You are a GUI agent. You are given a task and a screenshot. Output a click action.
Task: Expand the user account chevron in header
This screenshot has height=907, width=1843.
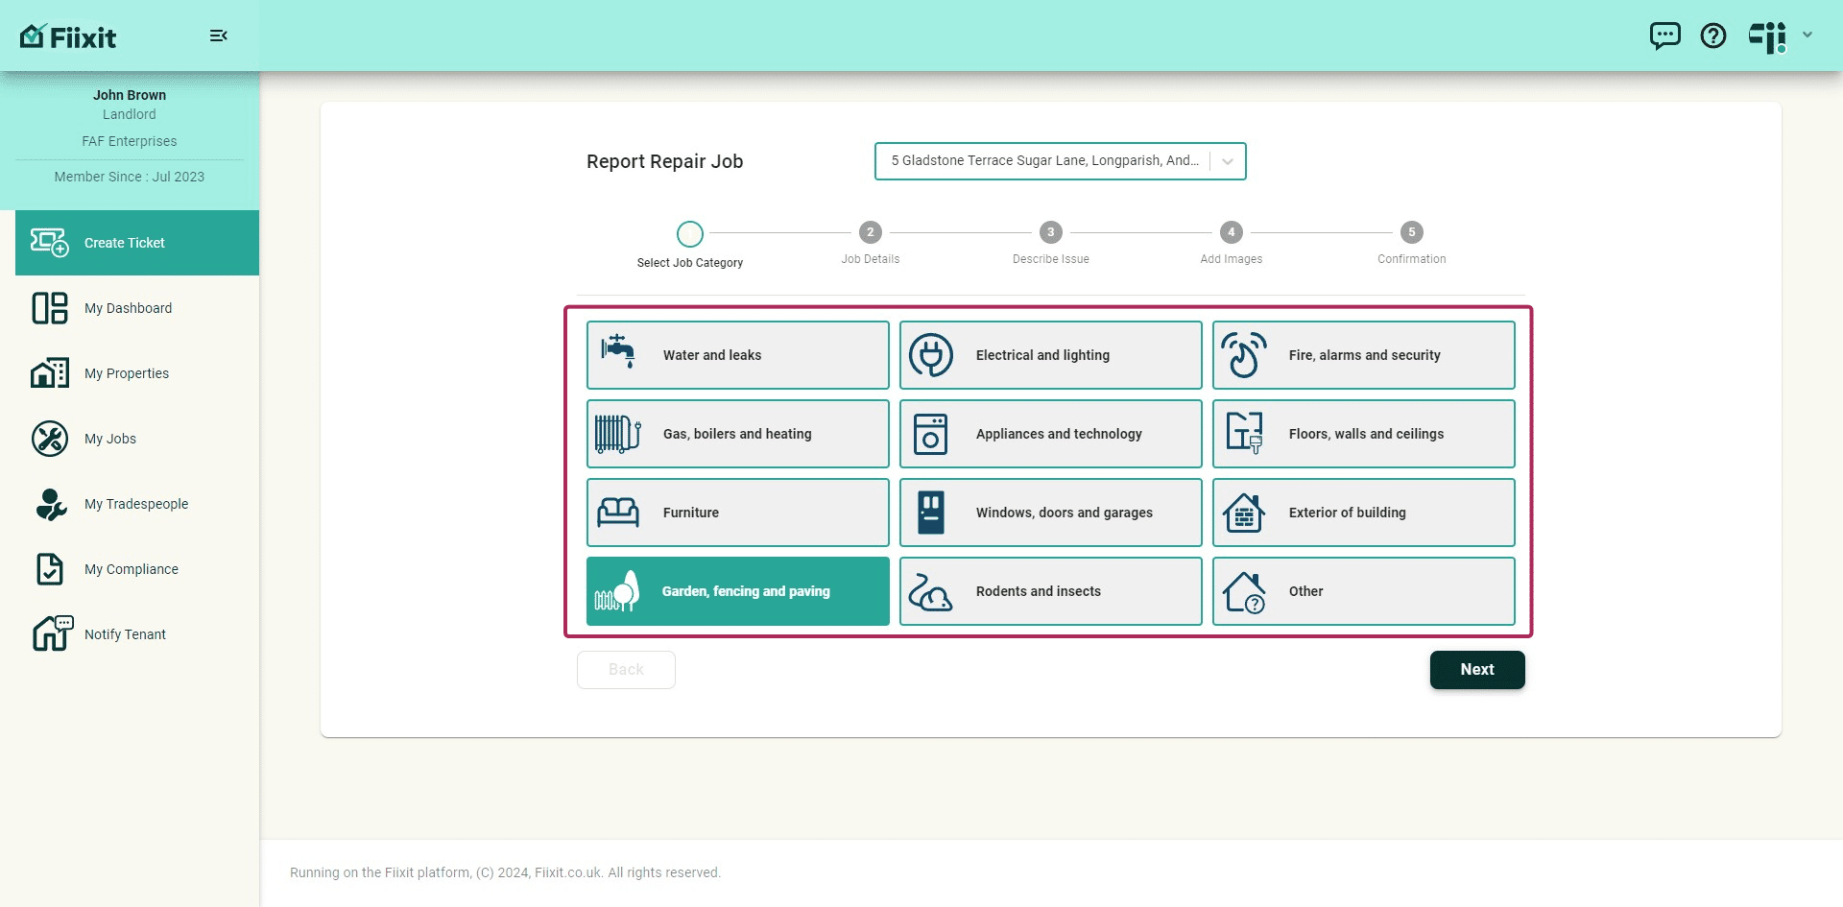coord(1807,36)
